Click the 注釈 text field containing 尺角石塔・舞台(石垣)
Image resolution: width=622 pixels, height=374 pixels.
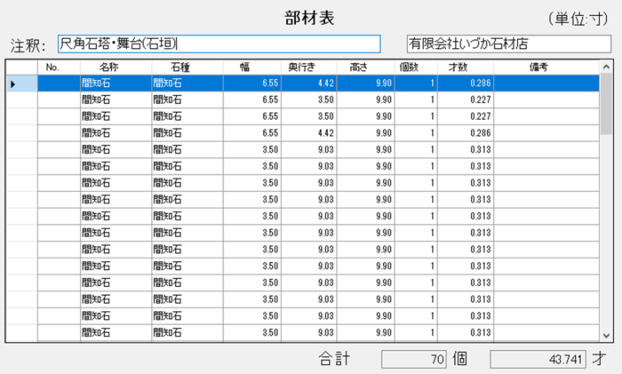[x=219, y=44]
